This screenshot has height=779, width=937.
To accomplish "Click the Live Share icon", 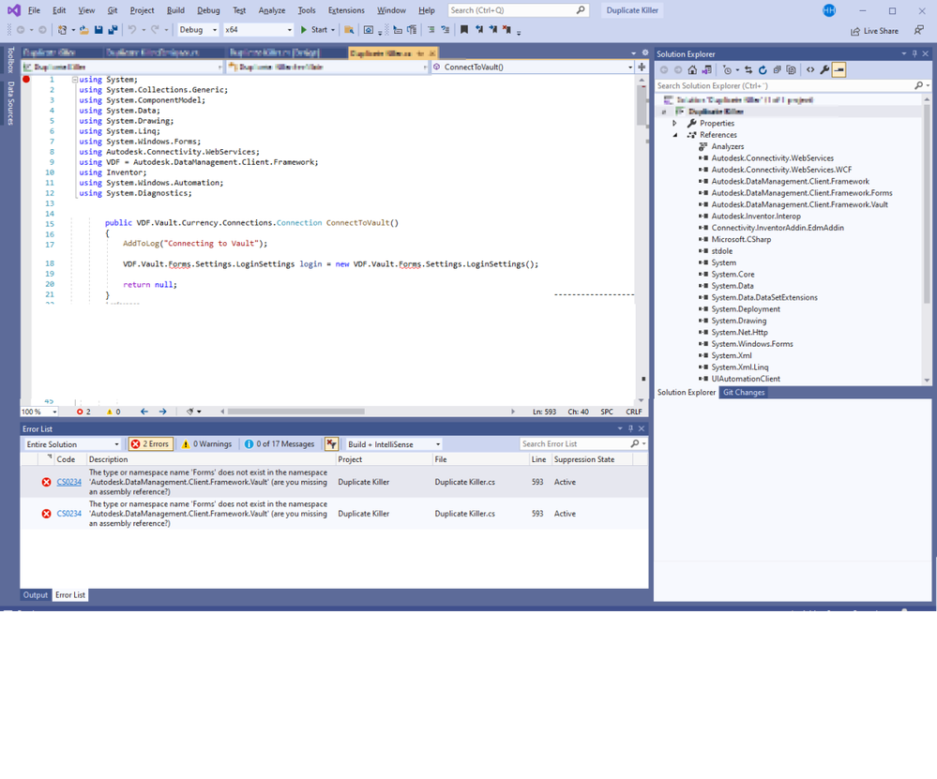I will tap(855, 31).
